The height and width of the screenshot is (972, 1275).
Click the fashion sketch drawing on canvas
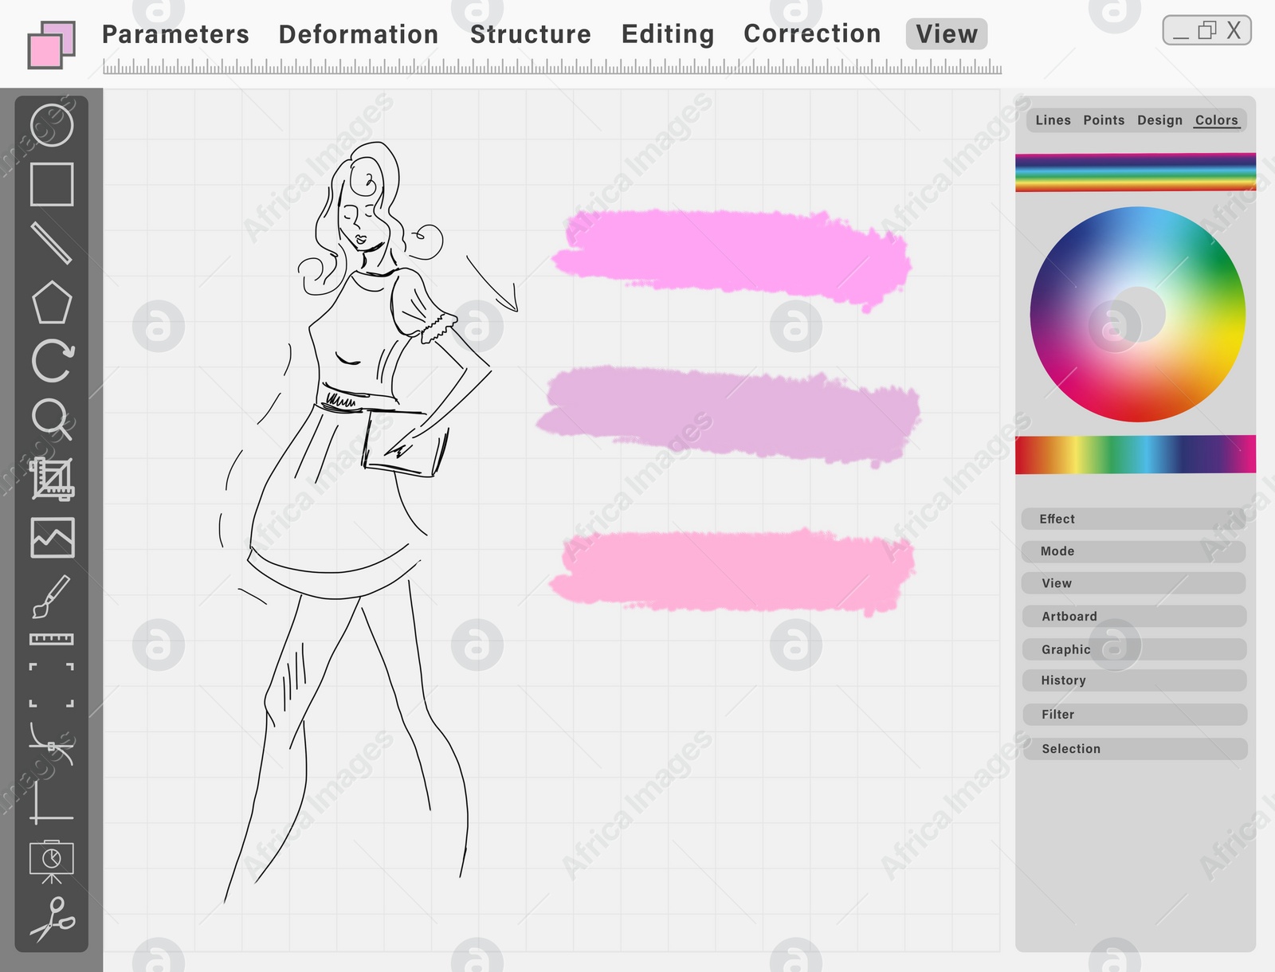pos(367,522)
